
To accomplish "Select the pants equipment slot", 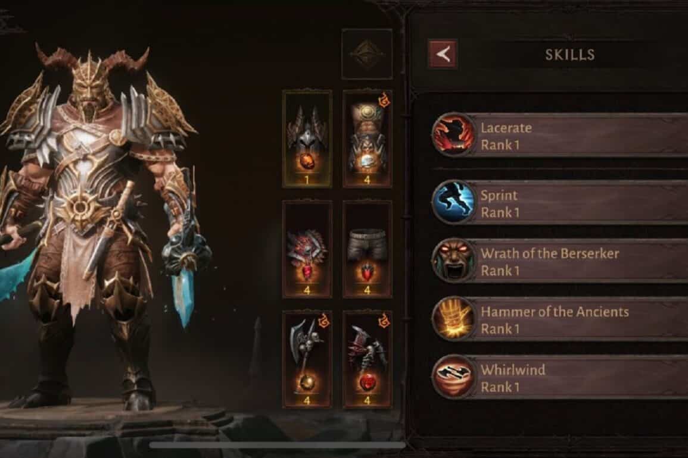I will [x=368, y=249].
